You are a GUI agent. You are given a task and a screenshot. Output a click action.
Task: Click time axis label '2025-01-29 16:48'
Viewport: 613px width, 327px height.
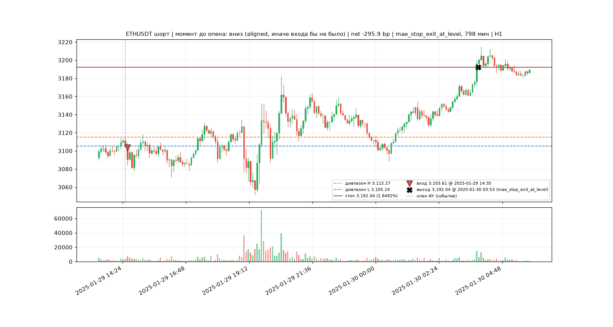tap(162, 281)
